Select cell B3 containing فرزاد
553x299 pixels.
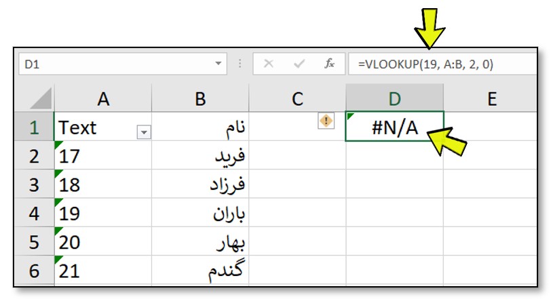[200, 184]
